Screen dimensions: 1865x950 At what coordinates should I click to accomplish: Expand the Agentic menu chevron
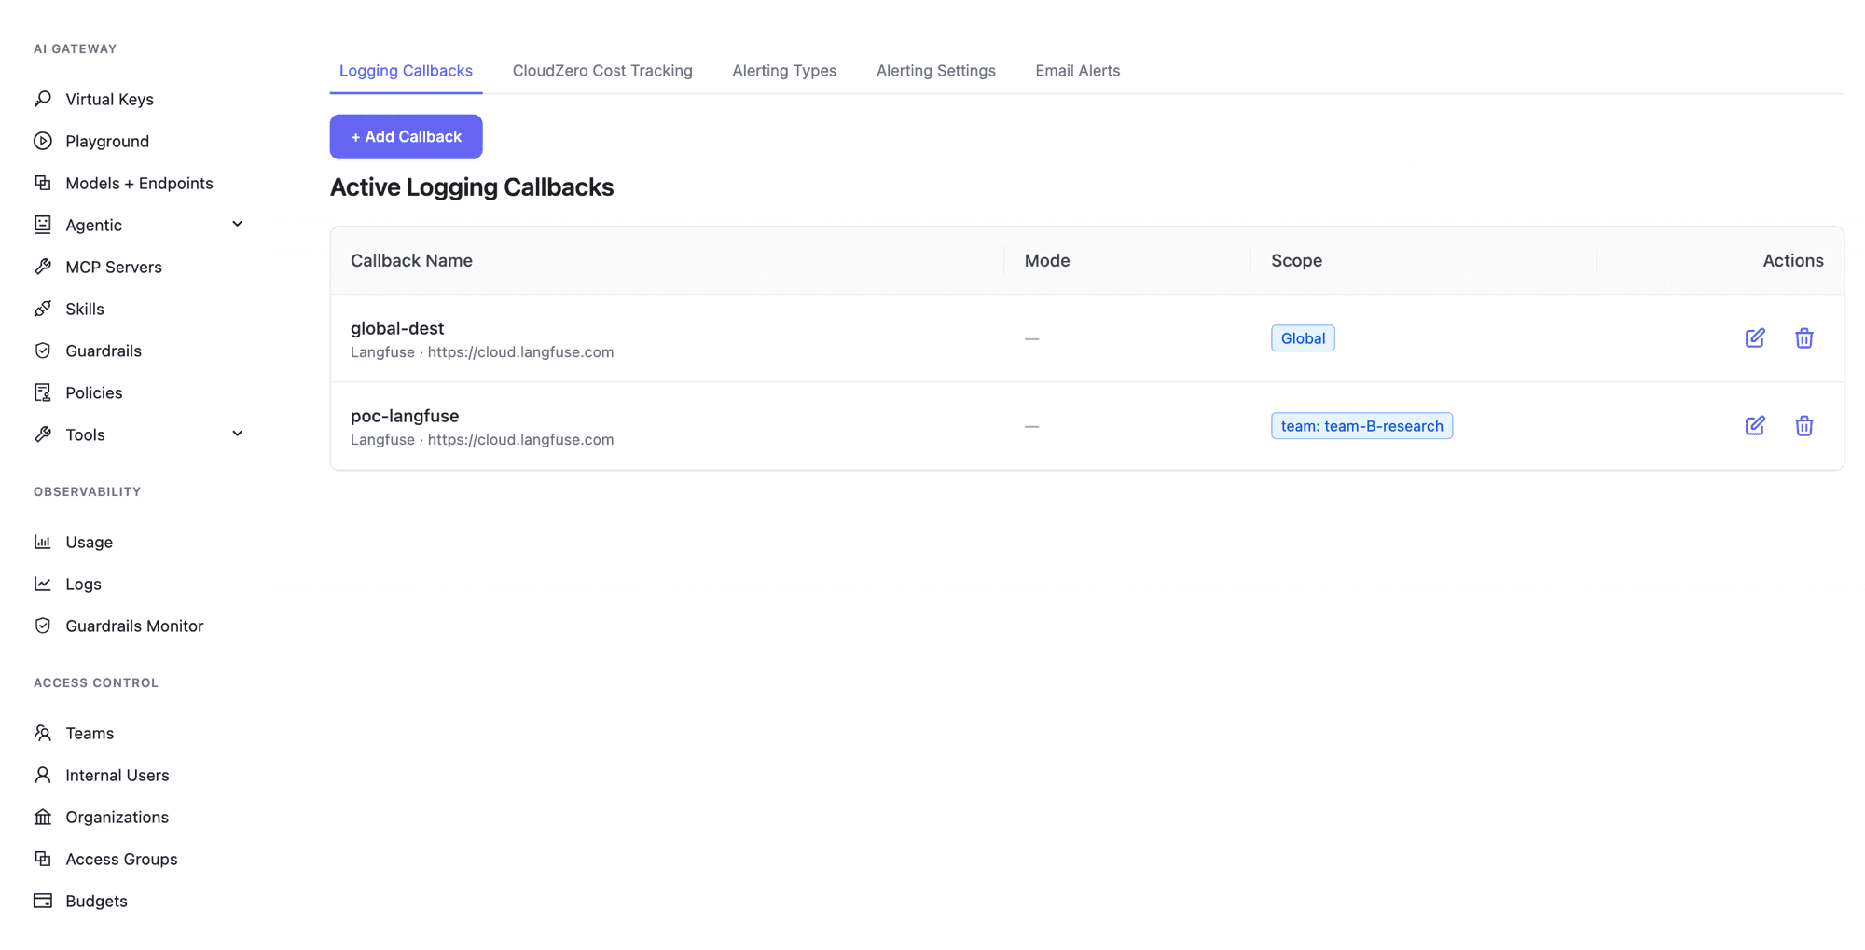pos(238,224)
